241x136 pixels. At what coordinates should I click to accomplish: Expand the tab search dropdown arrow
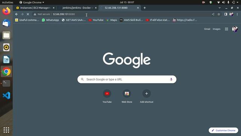coord(220,8)
